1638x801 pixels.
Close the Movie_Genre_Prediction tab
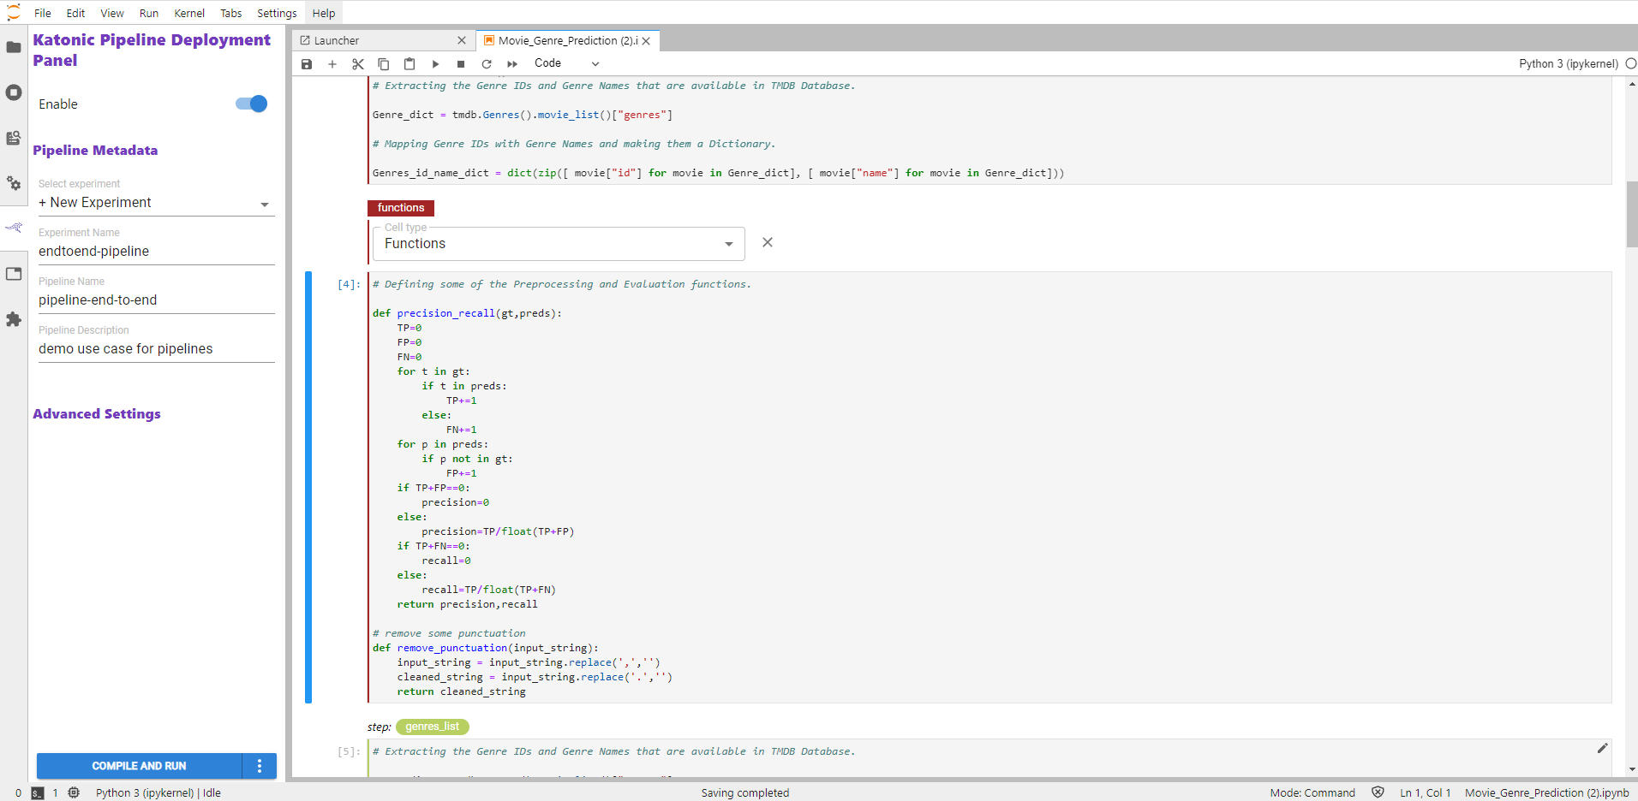pyautogui.click(x=647, y=40)
